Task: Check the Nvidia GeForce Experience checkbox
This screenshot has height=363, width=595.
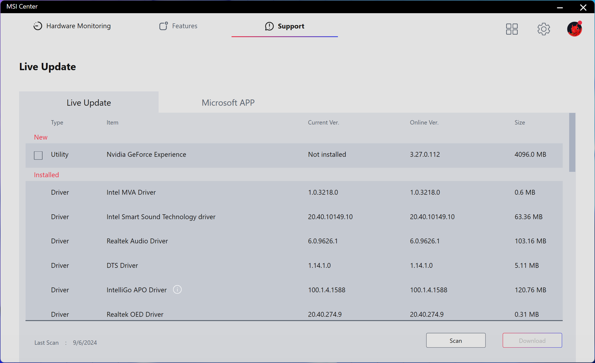Action: pyautogui.click(x=38, y=155)
